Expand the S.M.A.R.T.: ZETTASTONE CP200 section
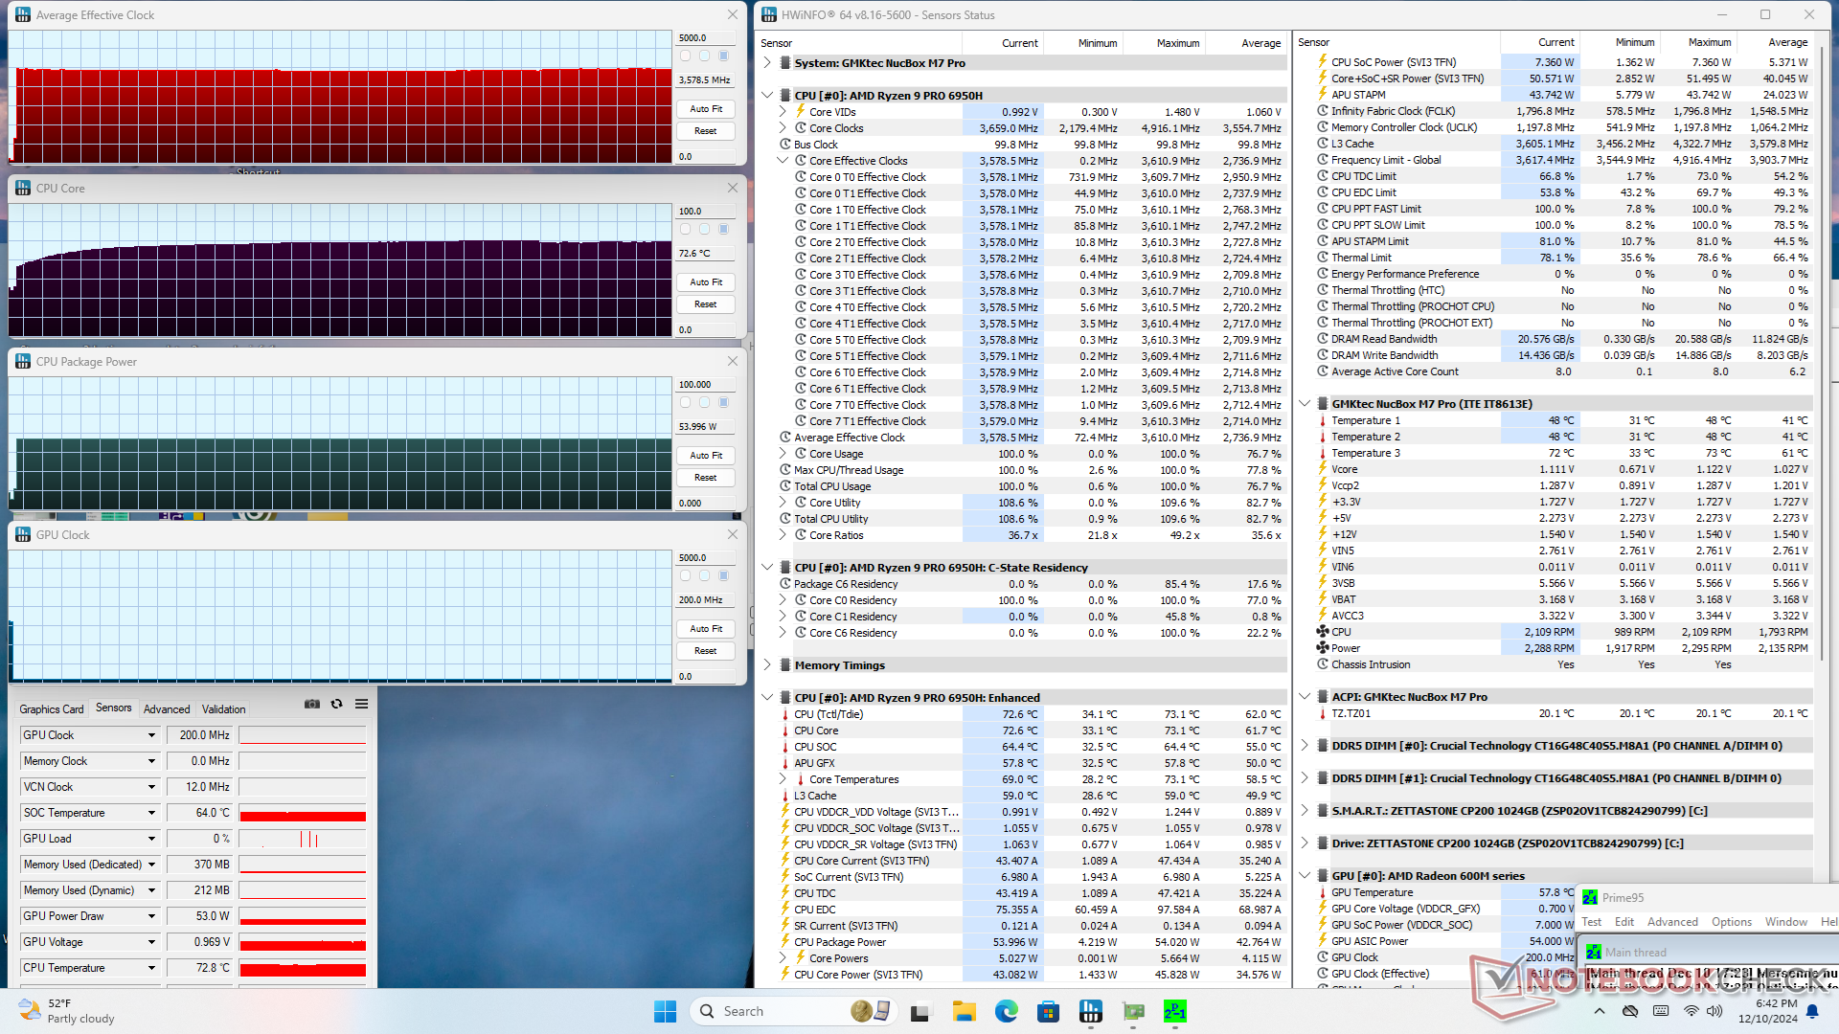Viewport: 1839px width, 1034px height. point(1305,811)
